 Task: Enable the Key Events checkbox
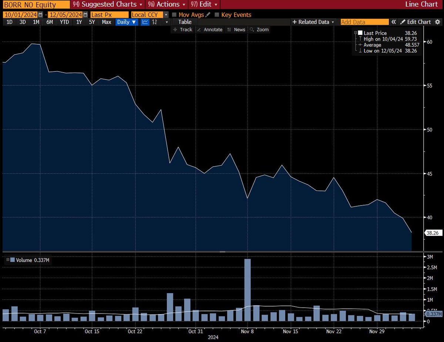[217, 15]
